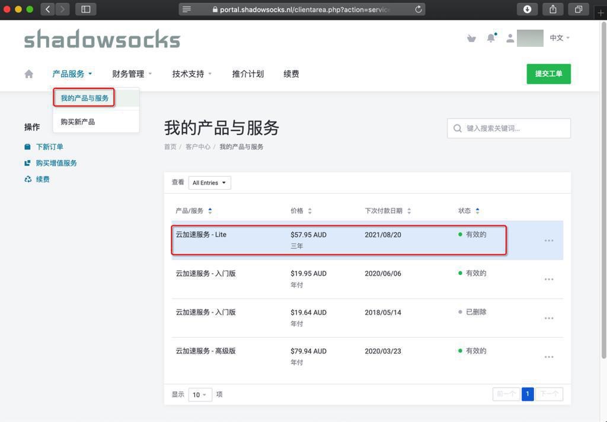Click Safari back navigation arrow
The width and height of the screenshot is (607, 422).
[47, 9]
